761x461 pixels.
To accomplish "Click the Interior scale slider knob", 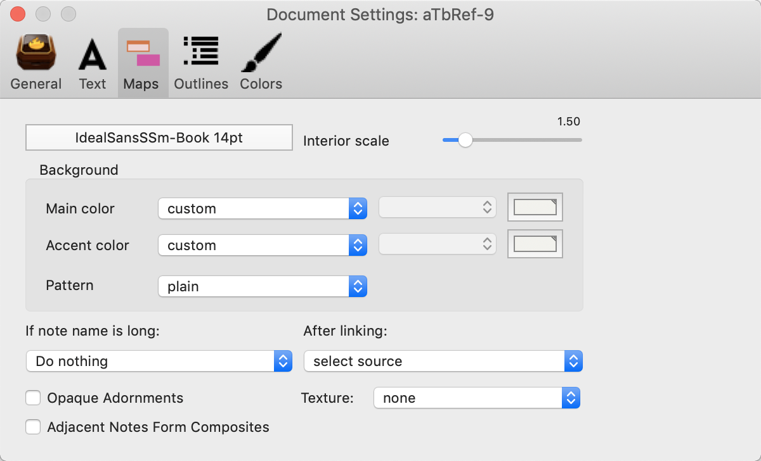I will tap(465, 140).
